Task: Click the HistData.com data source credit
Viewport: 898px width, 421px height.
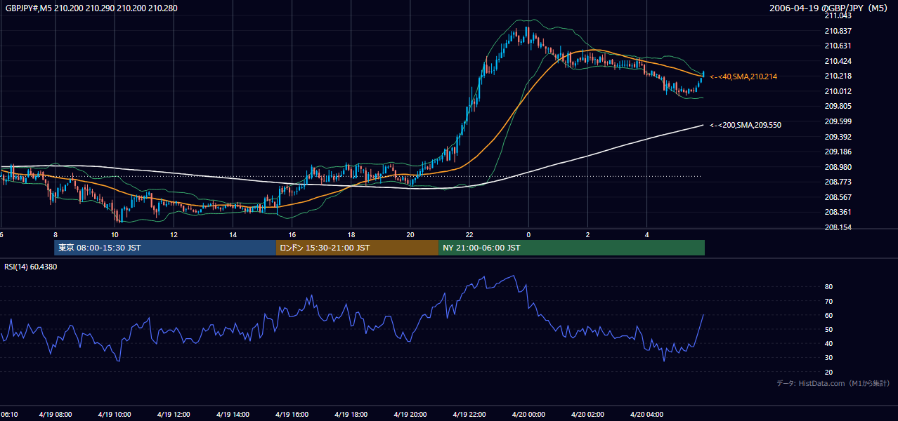Action: [x=833, y=383]
